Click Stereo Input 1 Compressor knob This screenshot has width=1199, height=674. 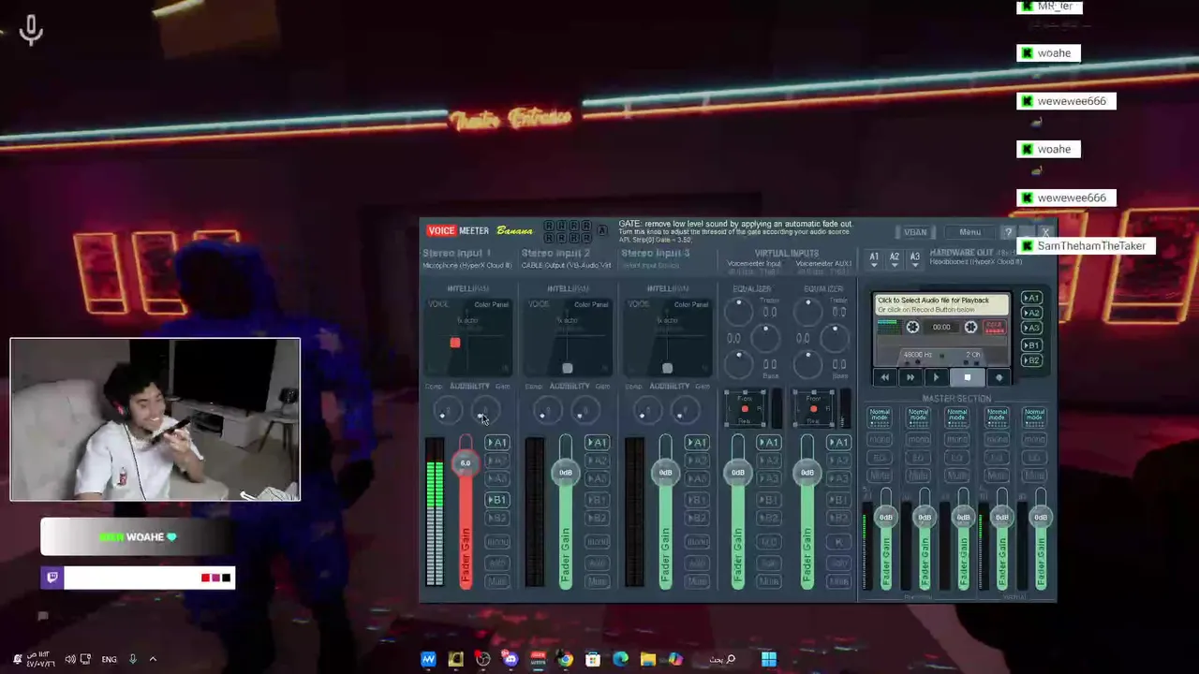447,411
